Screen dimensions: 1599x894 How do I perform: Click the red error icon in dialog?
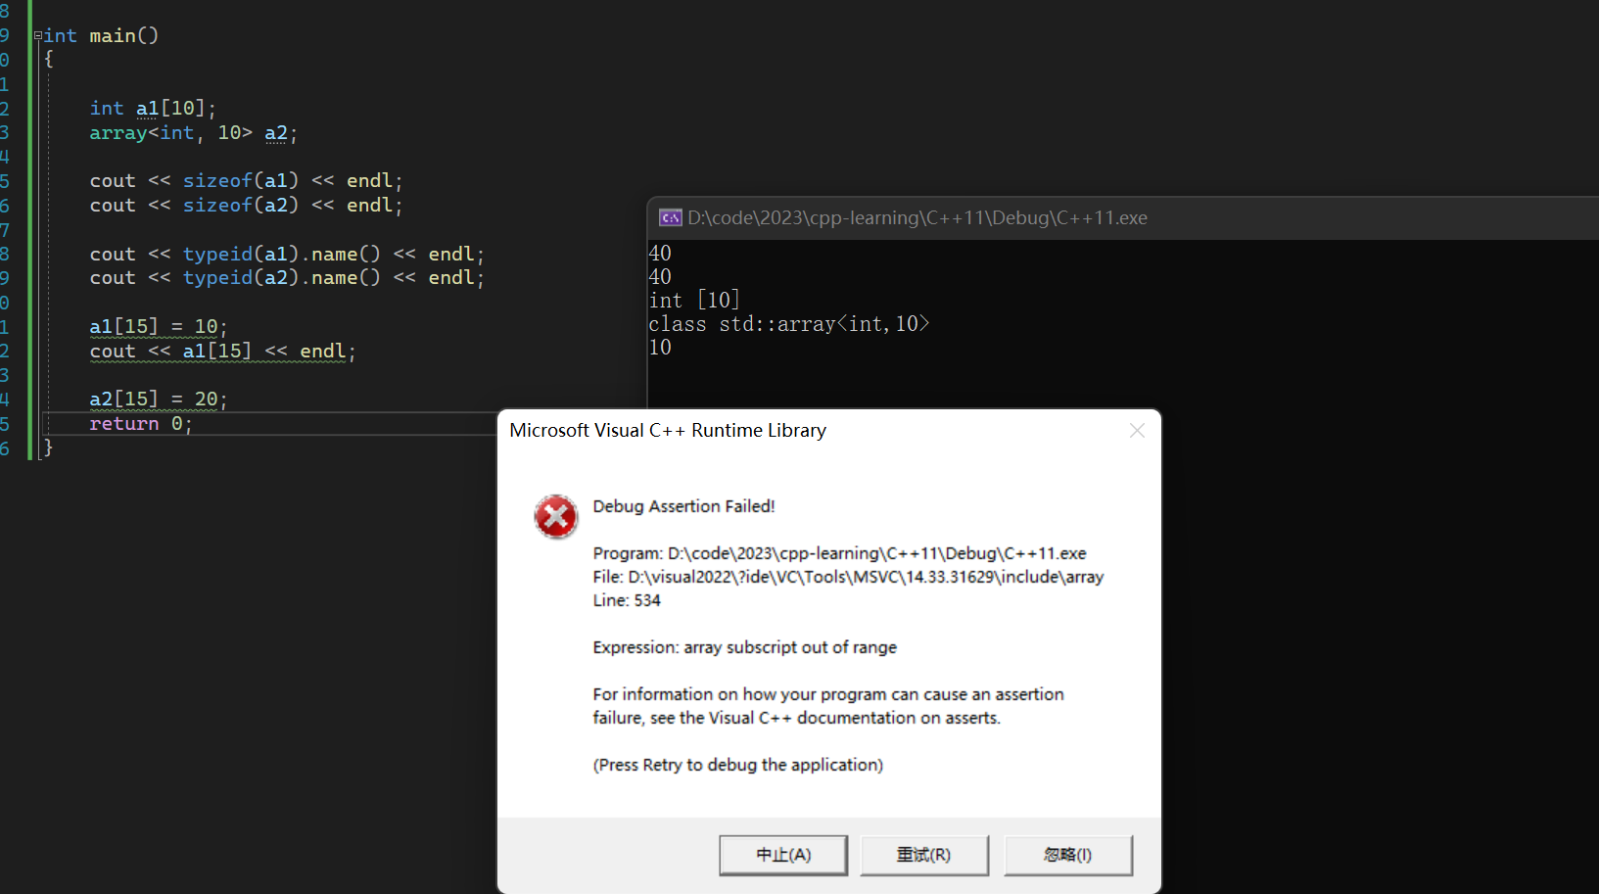(x=556, y=517)
